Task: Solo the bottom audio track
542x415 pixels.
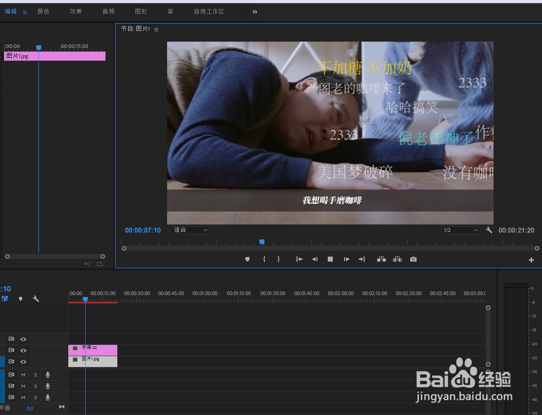Action: click(35, 397)
